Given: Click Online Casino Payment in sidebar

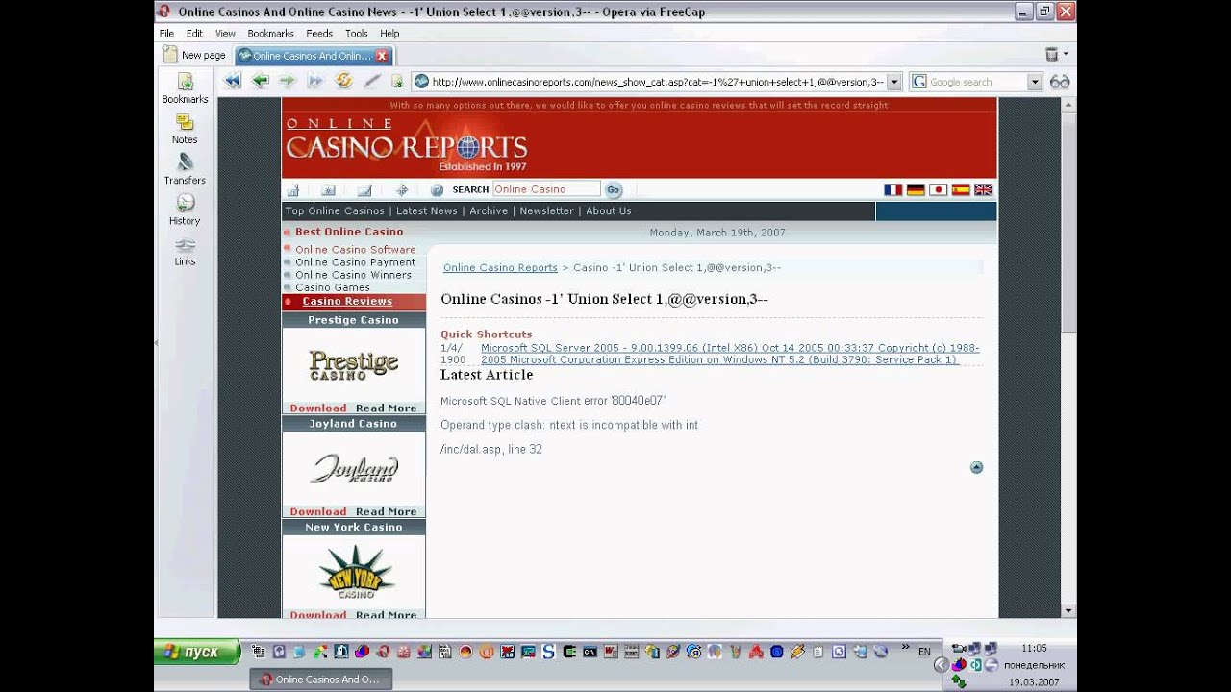Looking at the screenshot, I should pyautogui.click(x=356, y=262).
